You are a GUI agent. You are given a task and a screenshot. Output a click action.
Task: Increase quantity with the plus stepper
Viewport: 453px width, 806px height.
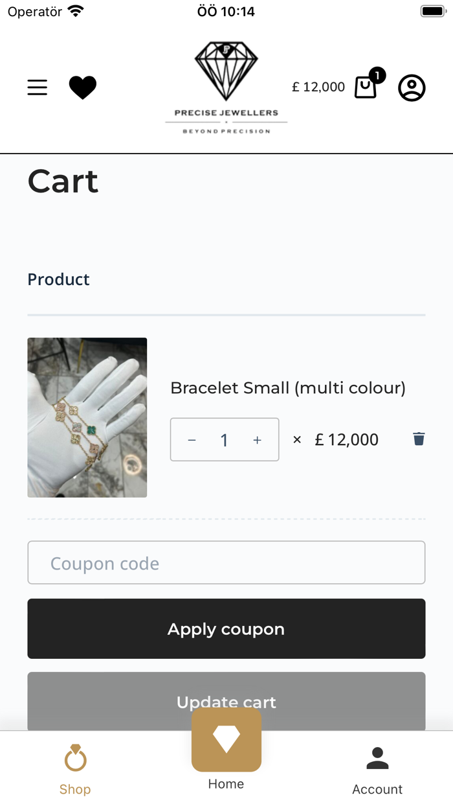click(257, 439)
